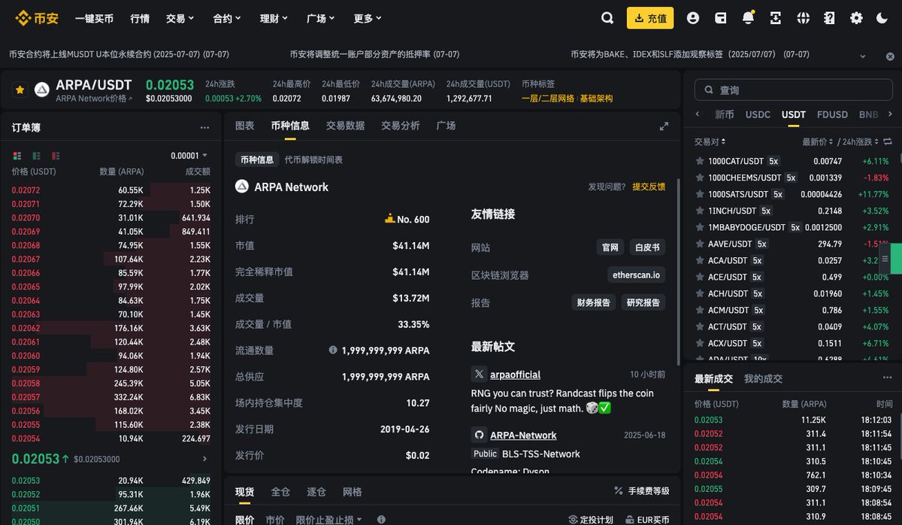Unfavorite ARPA/USDT using the yellow star
Screen dimensions: 902x525
click(x=20, y=90)
